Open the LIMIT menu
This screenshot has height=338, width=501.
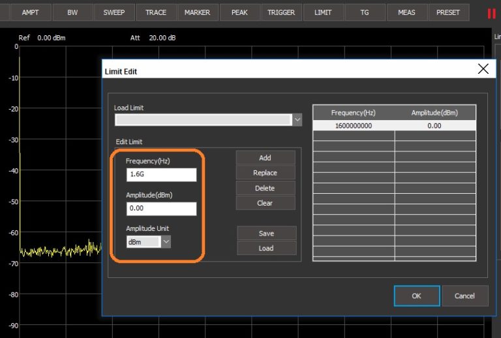click(x=323, y=12)
